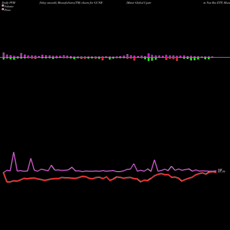Image resolution: width=230 pixels, height=230 pixels.
Task: Click the green-red Price legend swatch
Action: 3,9
